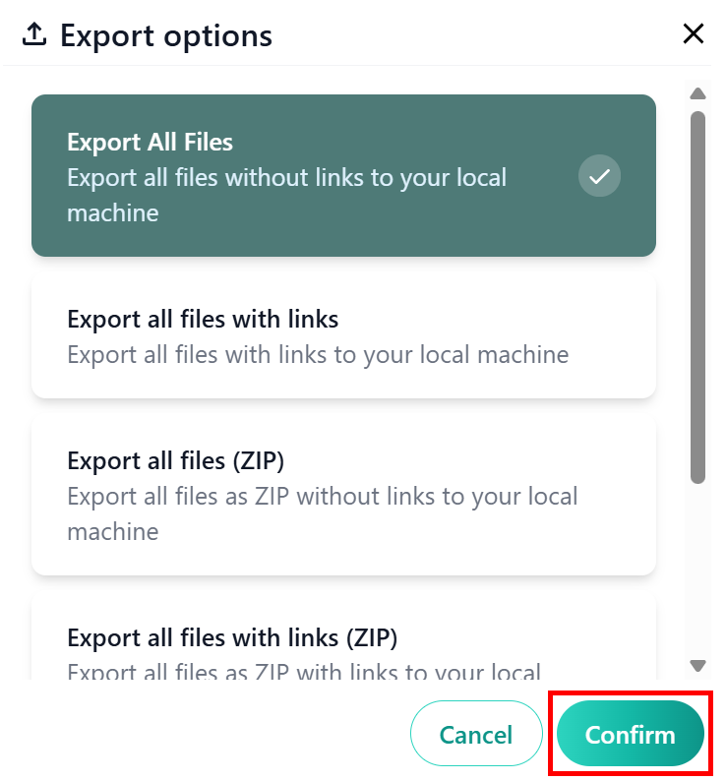Choose the "Export all files with links" option

[343, 335]
